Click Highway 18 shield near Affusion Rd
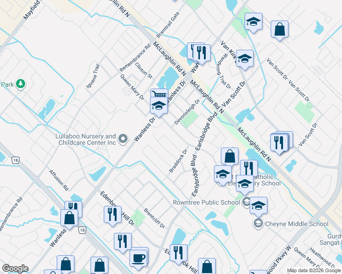The image size is (342, 274). click(x=15, y=160)
